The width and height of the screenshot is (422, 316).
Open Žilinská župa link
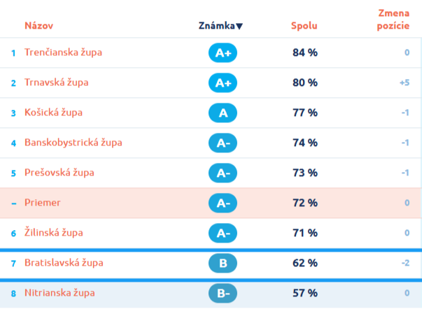pyautogui.click(x=54, y=232)
